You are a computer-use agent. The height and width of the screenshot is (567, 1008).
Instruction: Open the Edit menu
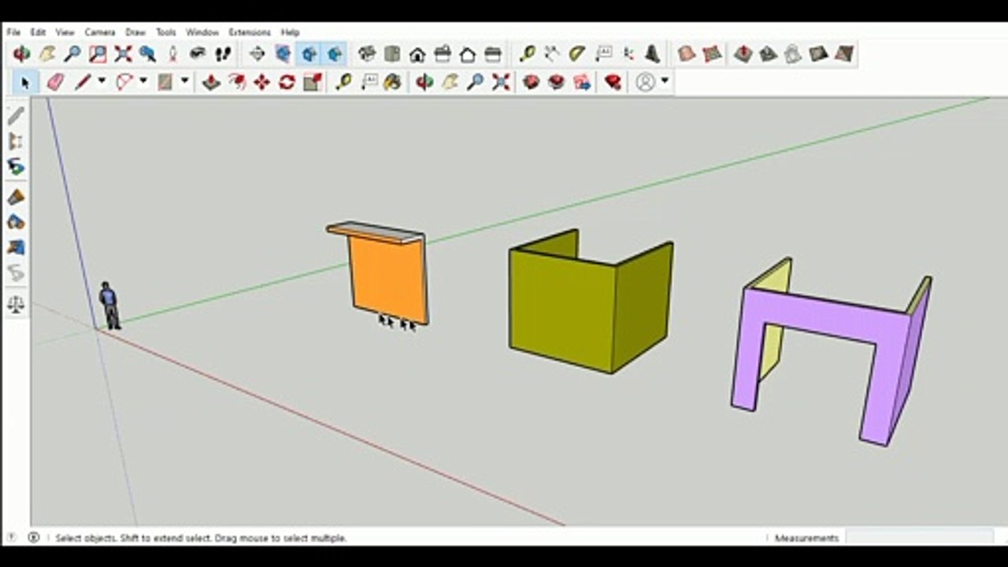point(38,32)
